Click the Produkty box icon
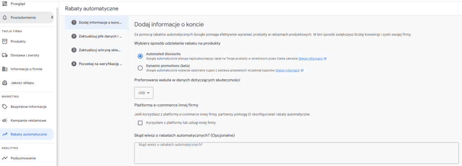The width and height of the screenshot is (462, 166). pos(5,41)
